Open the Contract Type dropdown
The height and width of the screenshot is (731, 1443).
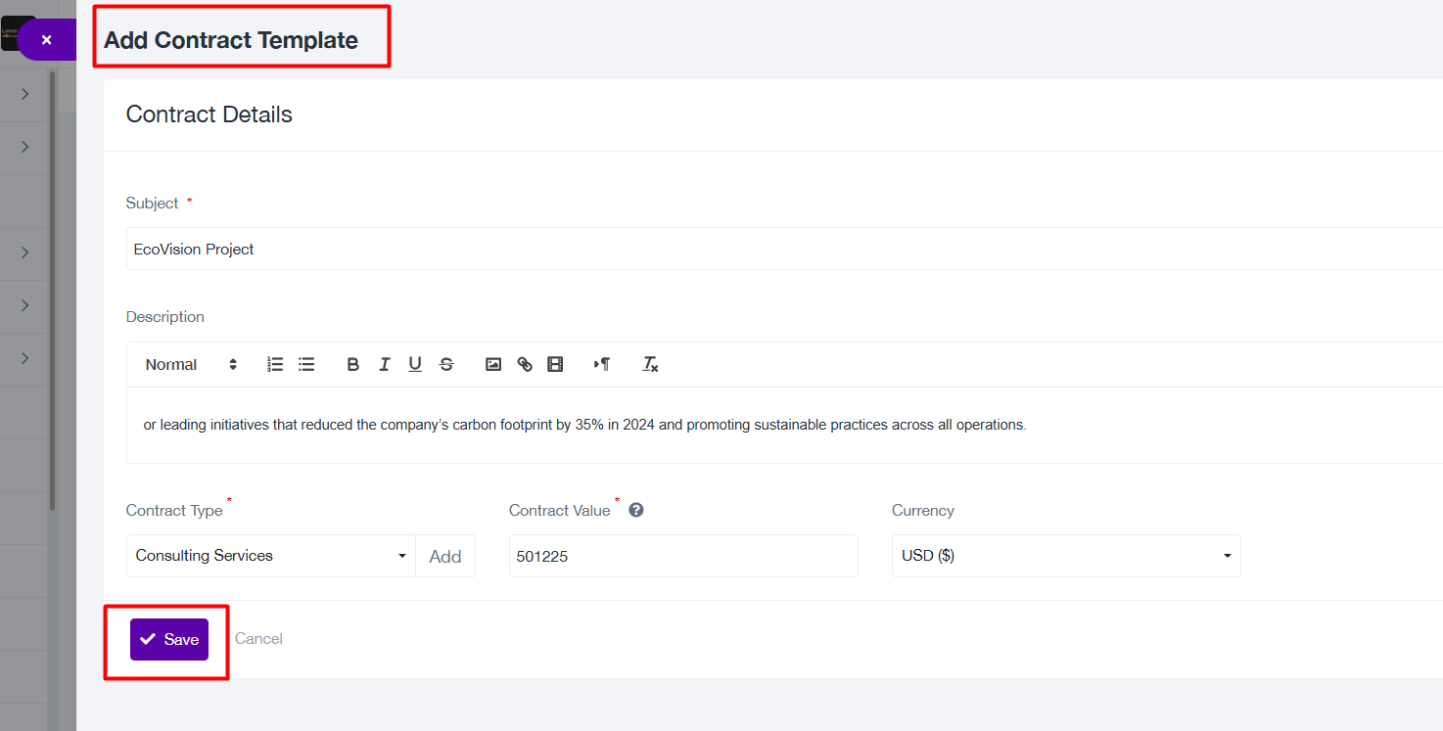pos(271,555)
